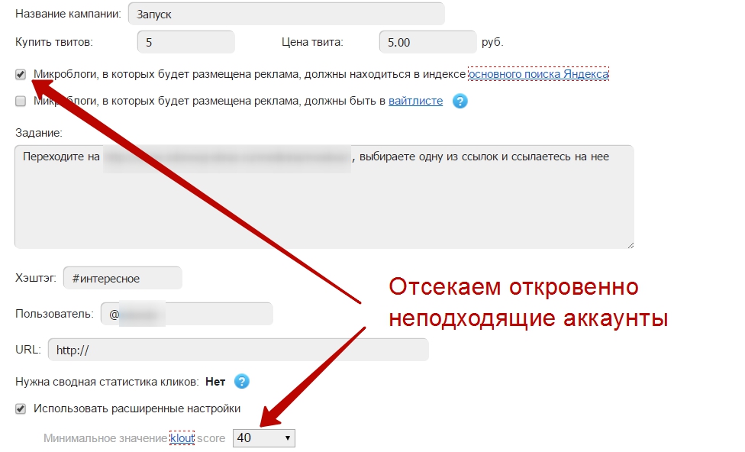
Task: Grab the resize handle of task textarea
Action: tap(629, 244)
